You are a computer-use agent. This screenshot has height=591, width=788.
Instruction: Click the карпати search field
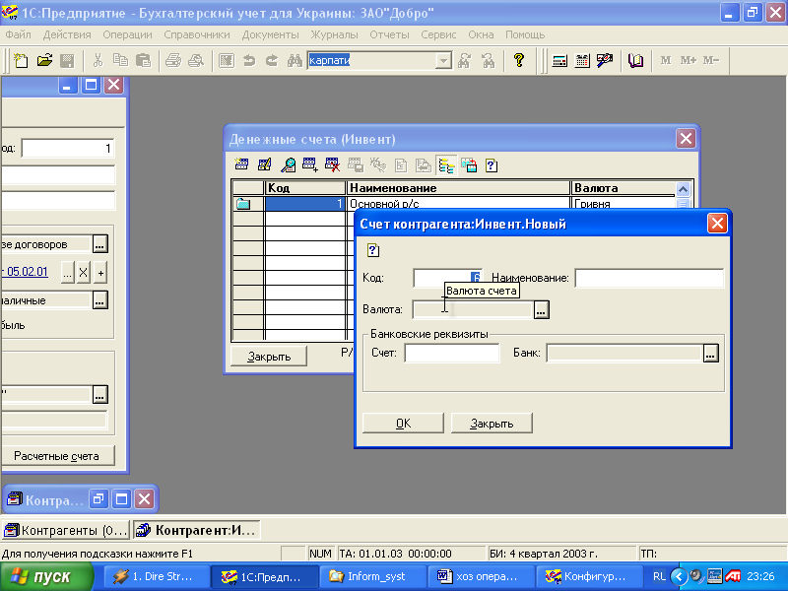[x=372, y=61]
